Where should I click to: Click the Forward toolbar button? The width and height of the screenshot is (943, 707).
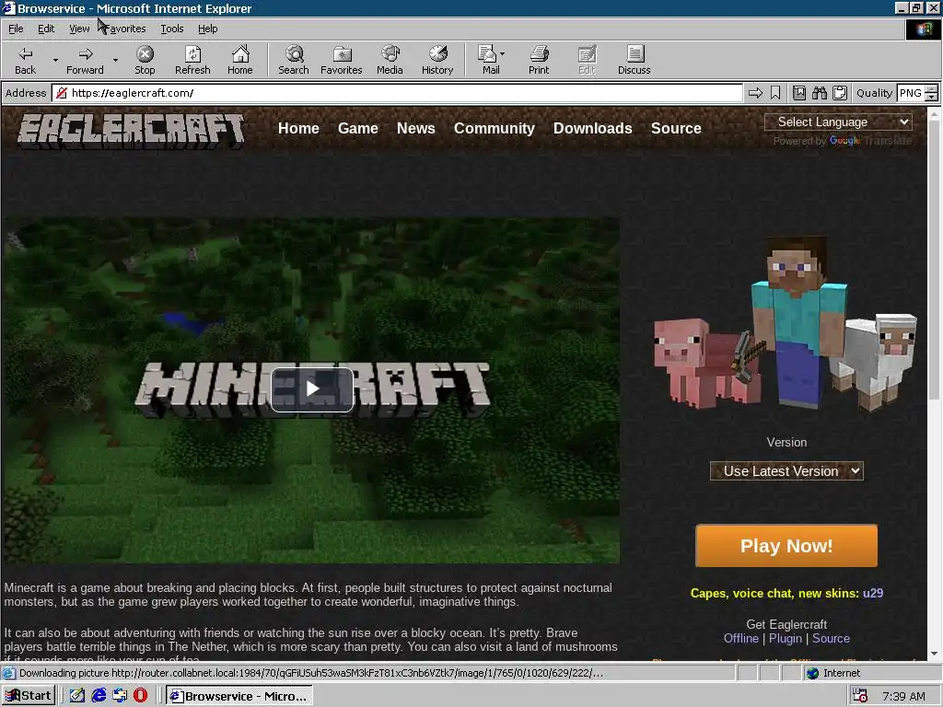click(x=85, y=60)
